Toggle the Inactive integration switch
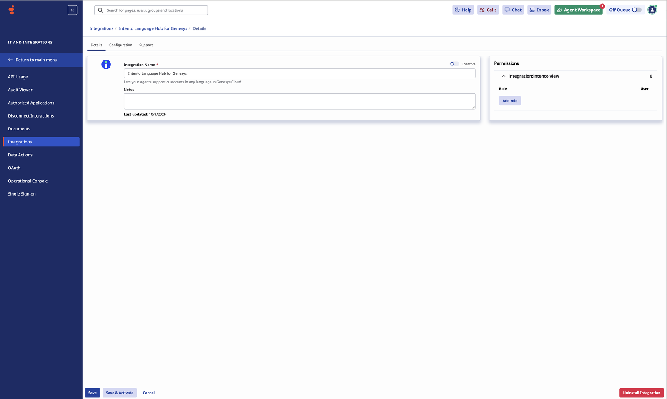Image resolution: width=667 pixels, height=399 pixels. click(454, 64)
